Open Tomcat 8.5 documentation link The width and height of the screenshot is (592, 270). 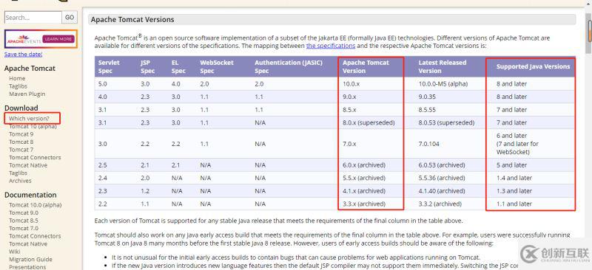click(24, 221)
